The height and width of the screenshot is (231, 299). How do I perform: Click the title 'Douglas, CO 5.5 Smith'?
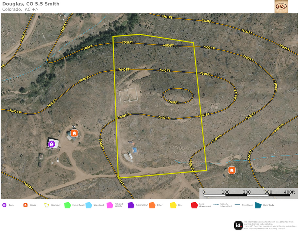coord(31,4)
